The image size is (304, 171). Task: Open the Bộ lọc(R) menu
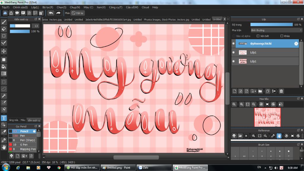point(48,7)
